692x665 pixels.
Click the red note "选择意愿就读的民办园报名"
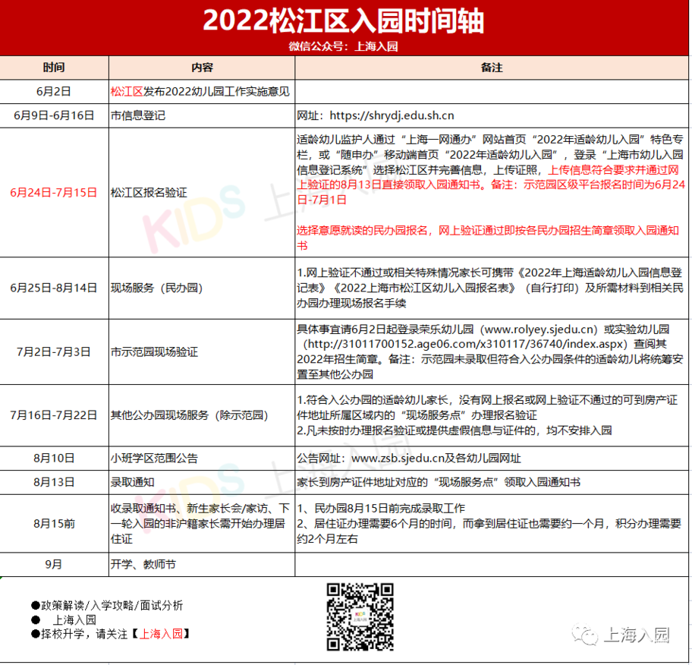(x=488, y=238)
